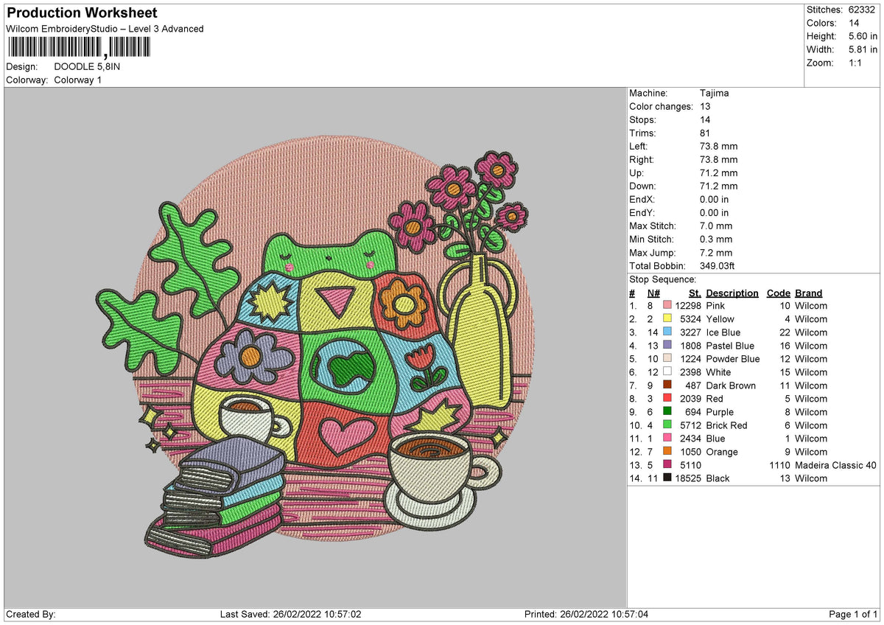Click the Code column header

coord(778,293)
